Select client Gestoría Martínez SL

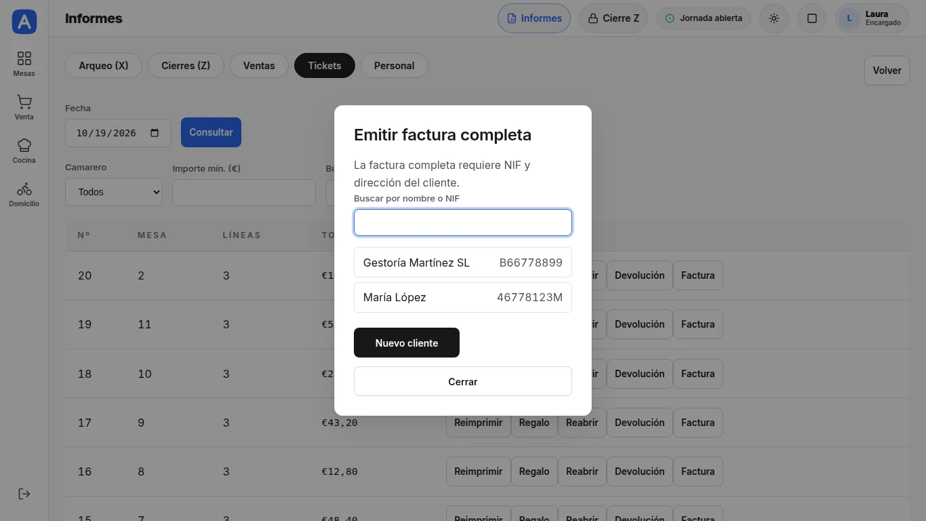(x=463, y=263)
